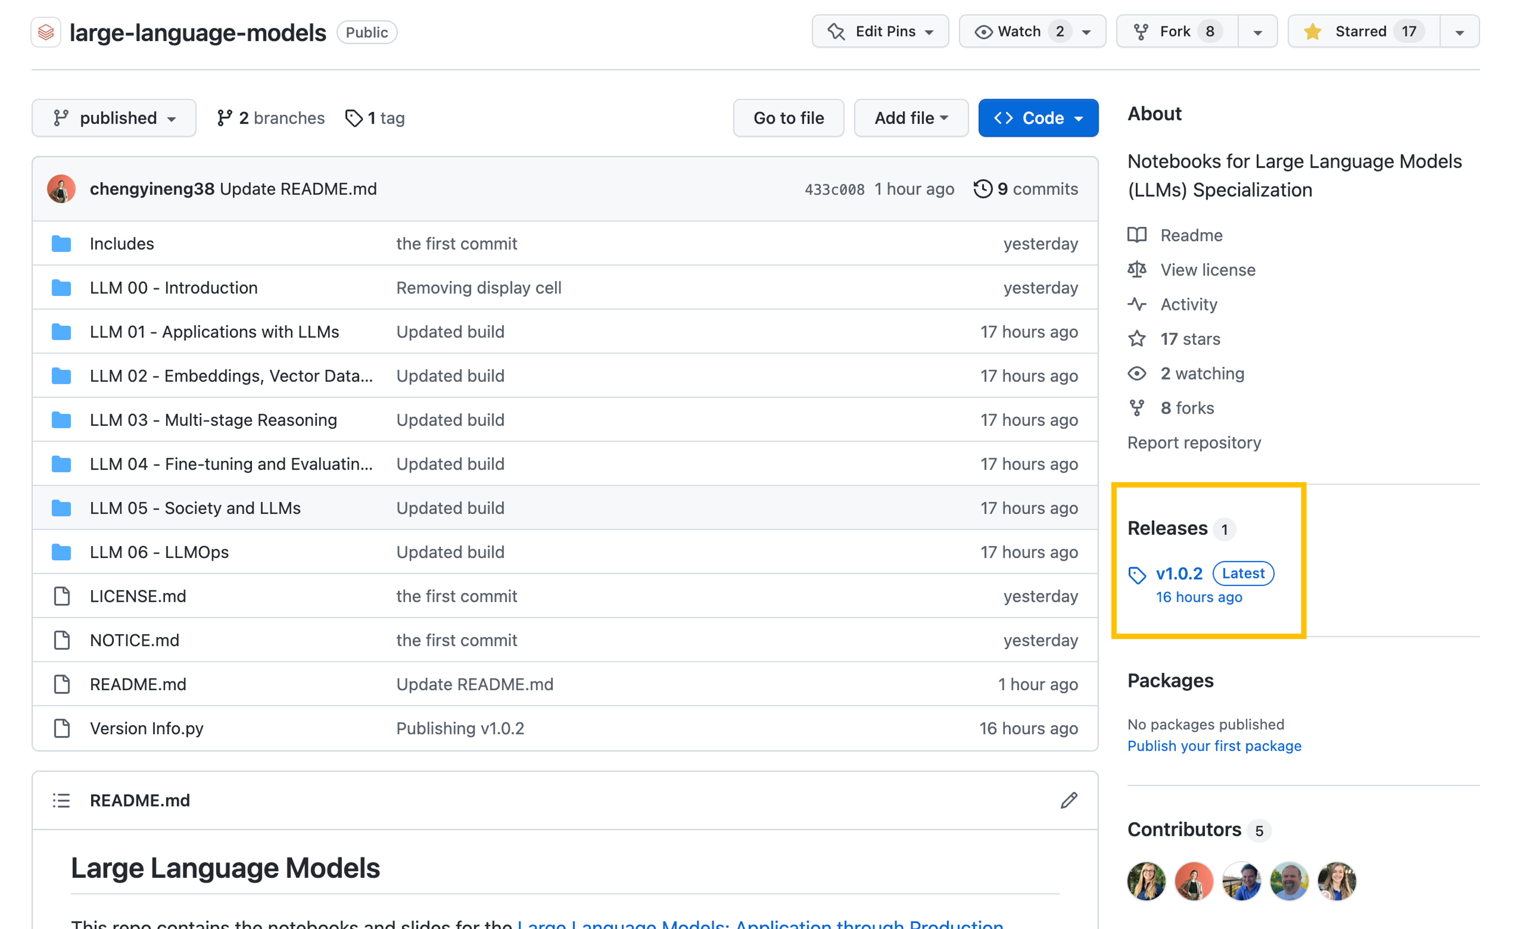This screenshot has width=1515, height=929.
Task: Click the repository logo icon beside large-language-models
Action: [x=46, y=32]
